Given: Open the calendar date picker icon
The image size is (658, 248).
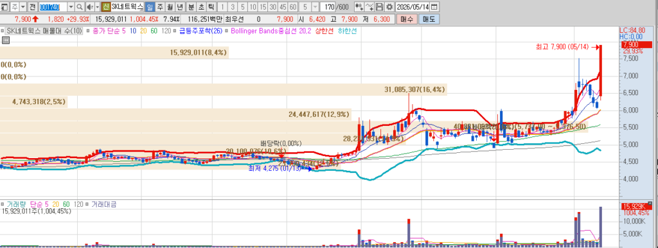Looking at the screenshot, I should [x=434, y=7].
